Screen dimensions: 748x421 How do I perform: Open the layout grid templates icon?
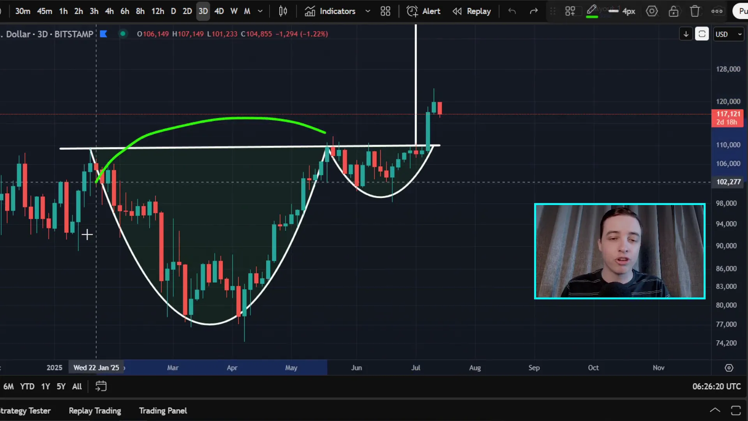coord(385,11)
